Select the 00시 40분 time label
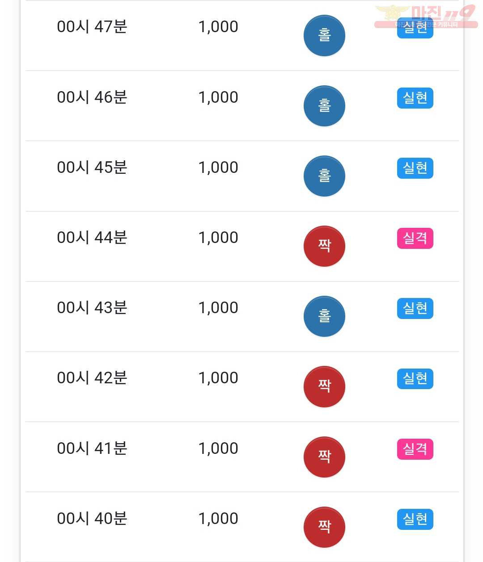 tap(92, 519)
